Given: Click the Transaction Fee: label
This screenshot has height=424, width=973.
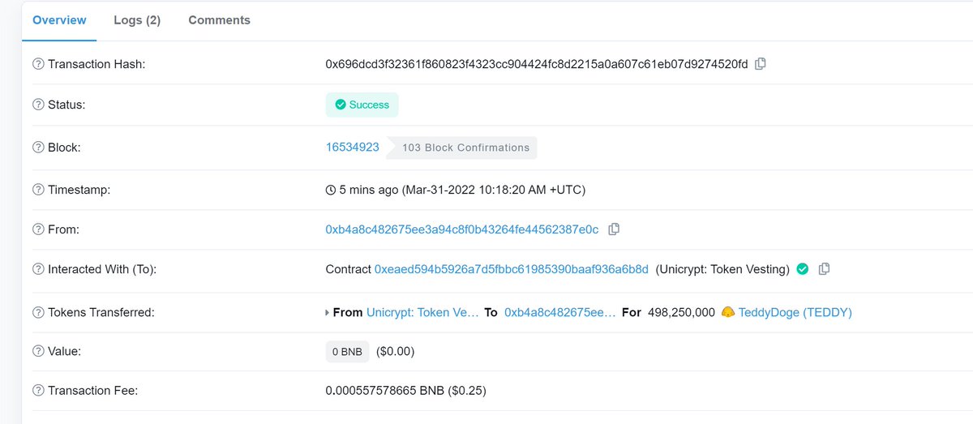Looking at the screenshot, I should click(x=93, y=391).
